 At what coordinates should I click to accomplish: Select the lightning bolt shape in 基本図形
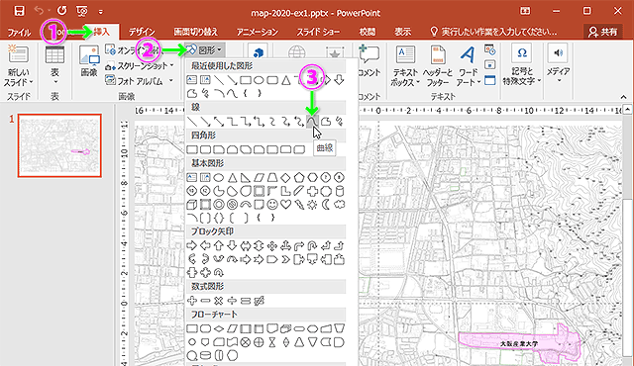click(x=299, y=205)
